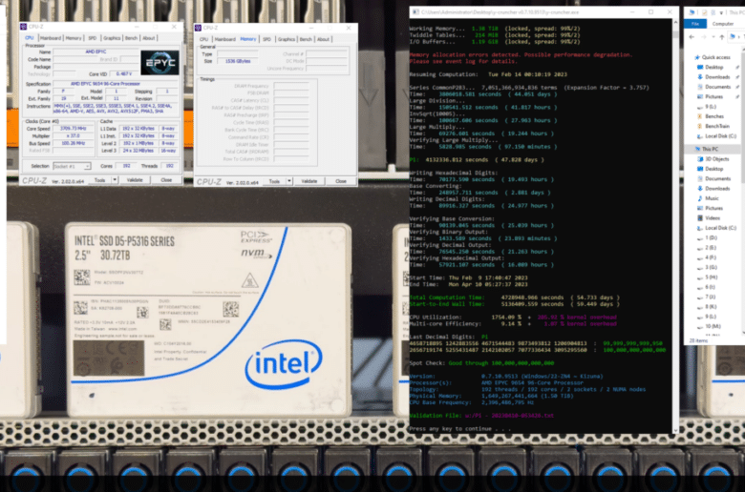745x492 pixels.
Task: Switch to Memory tab in left CPU-Z
Action: pos(74,38)
